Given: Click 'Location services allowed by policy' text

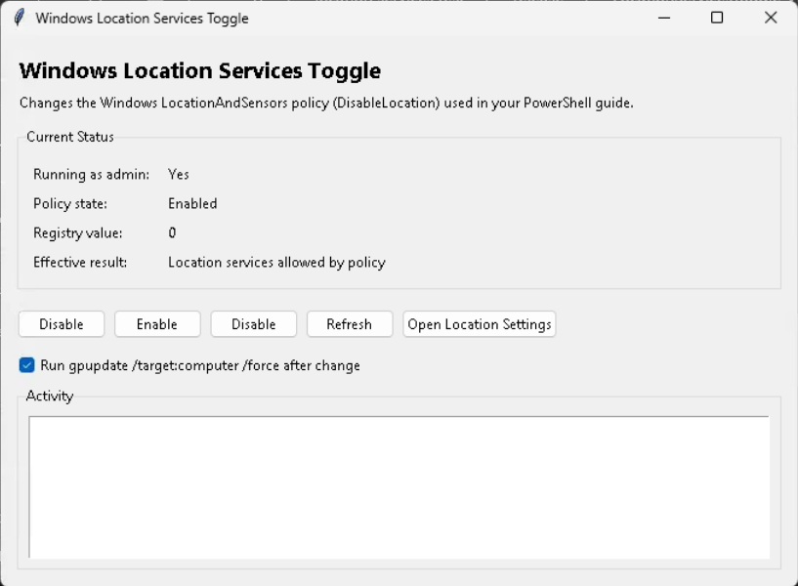Looking at the screenshot, I should pos(276,263).
